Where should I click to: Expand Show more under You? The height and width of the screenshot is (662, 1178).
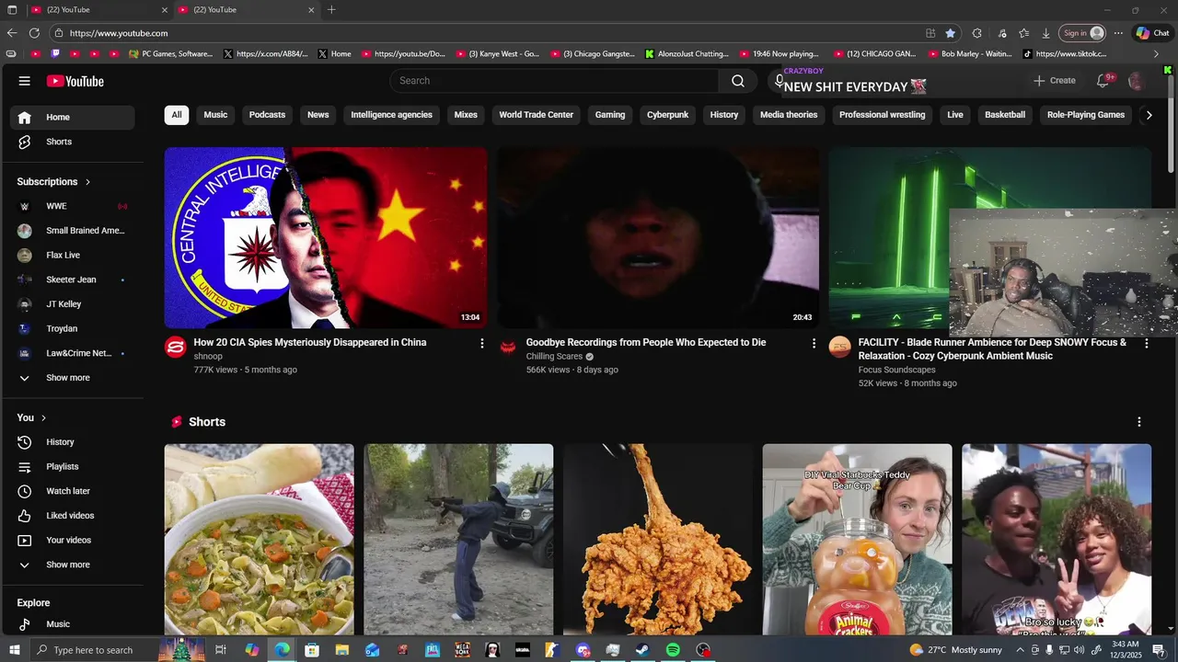[73, 565]
